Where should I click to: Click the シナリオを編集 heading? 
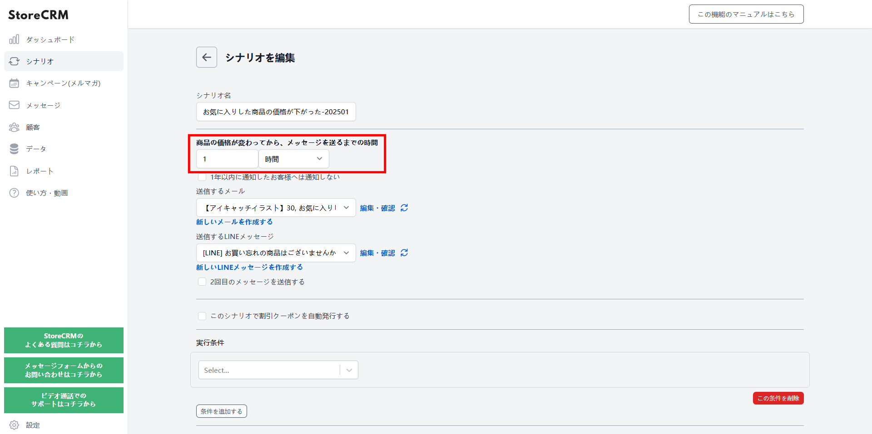[x=260, y=58]
